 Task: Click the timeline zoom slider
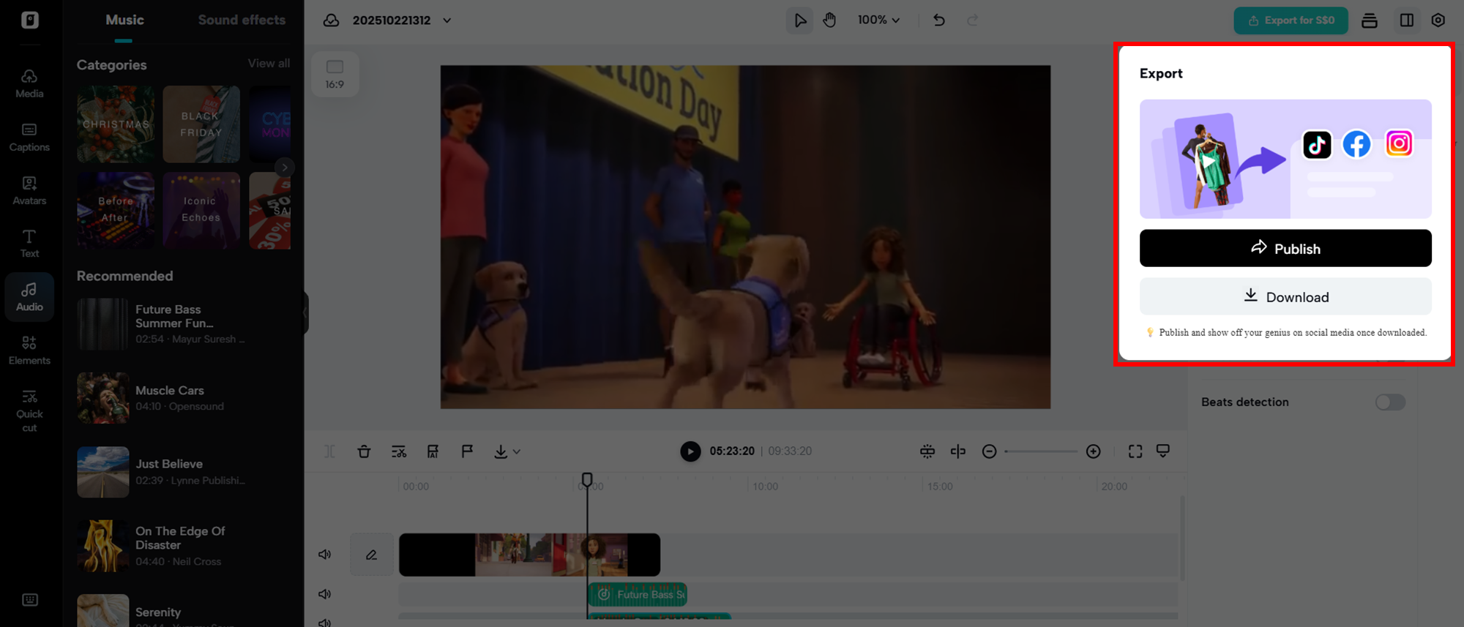(x=1041, y=451)
